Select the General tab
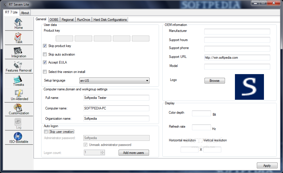This screenshot has height=173, width=283. [x=41, y=19]
